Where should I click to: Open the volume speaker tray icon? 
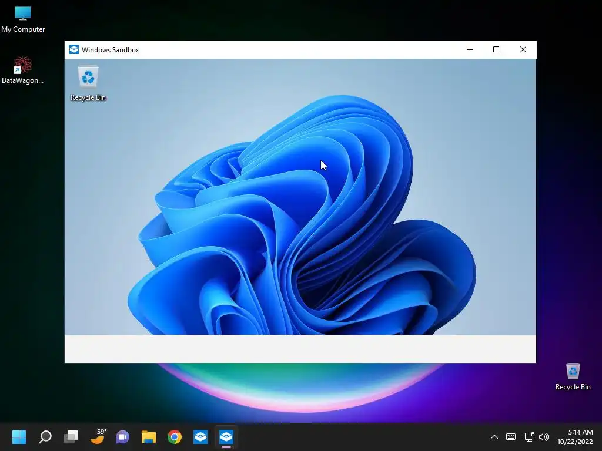[x=544, y=437]
